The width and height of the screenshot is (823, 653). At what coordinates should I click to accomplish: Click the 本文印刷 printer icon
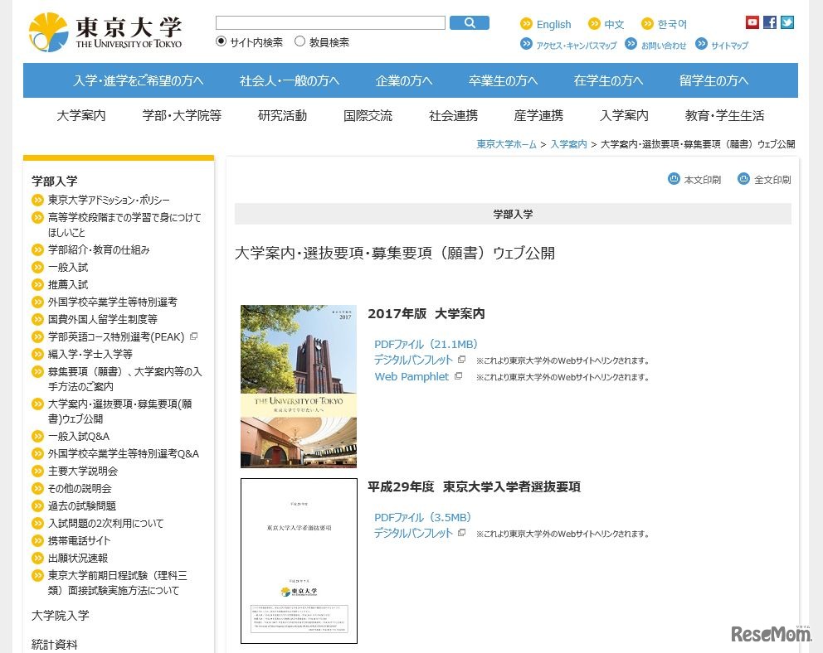[674, 179]
